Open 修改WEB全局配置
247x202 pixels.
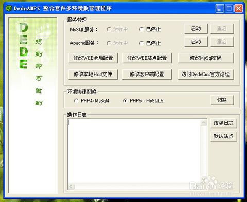tap(93, 58)
